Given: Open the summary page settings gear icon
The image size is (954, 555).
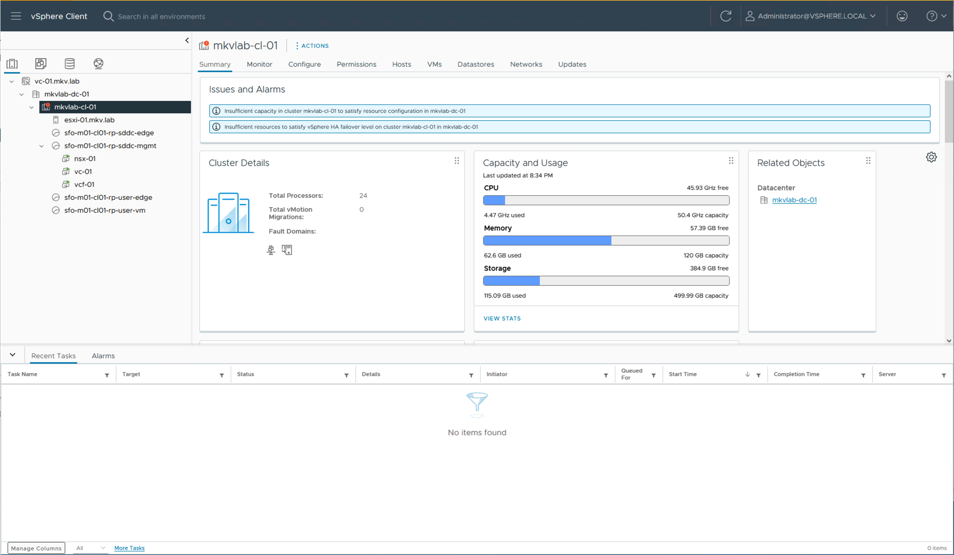Looking at the screenshot, I should (x=931, y=157).
